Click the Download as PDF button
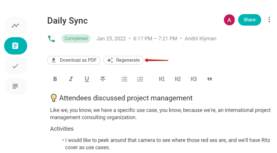 coord(74,60)
